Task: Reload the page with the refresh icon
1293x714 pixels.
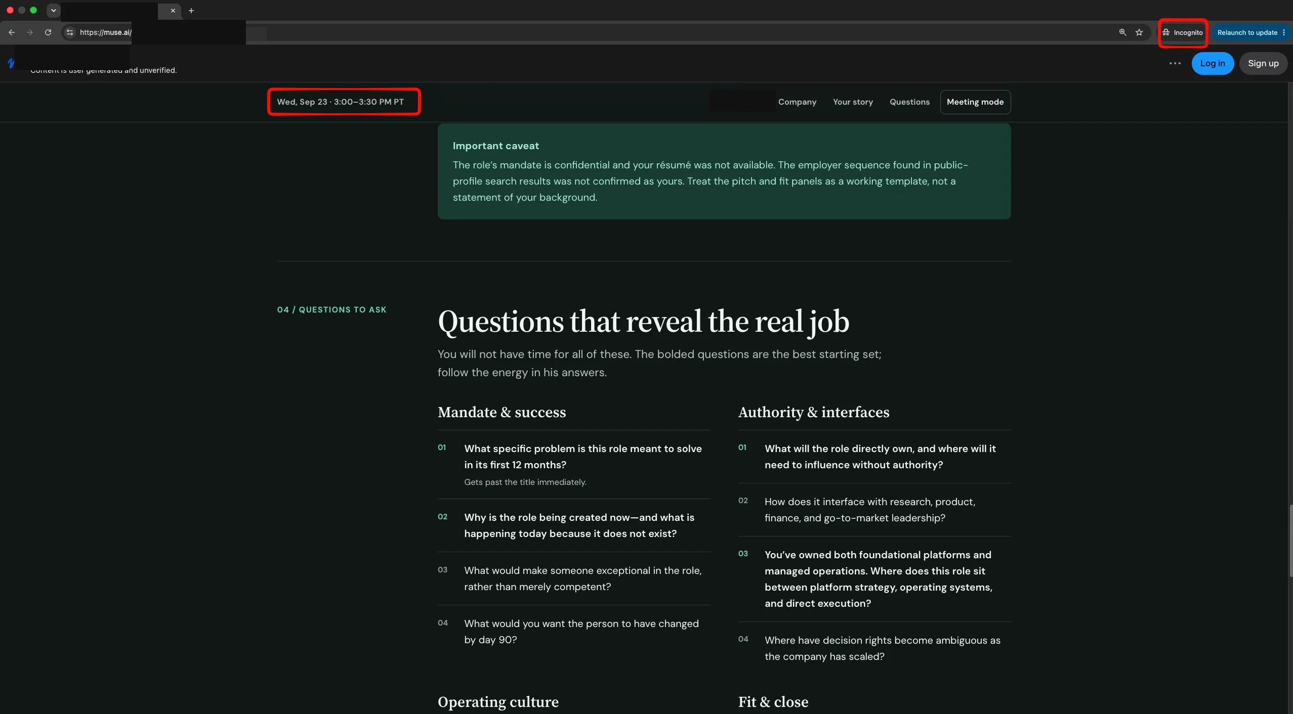Action: (x=48, y=32)
